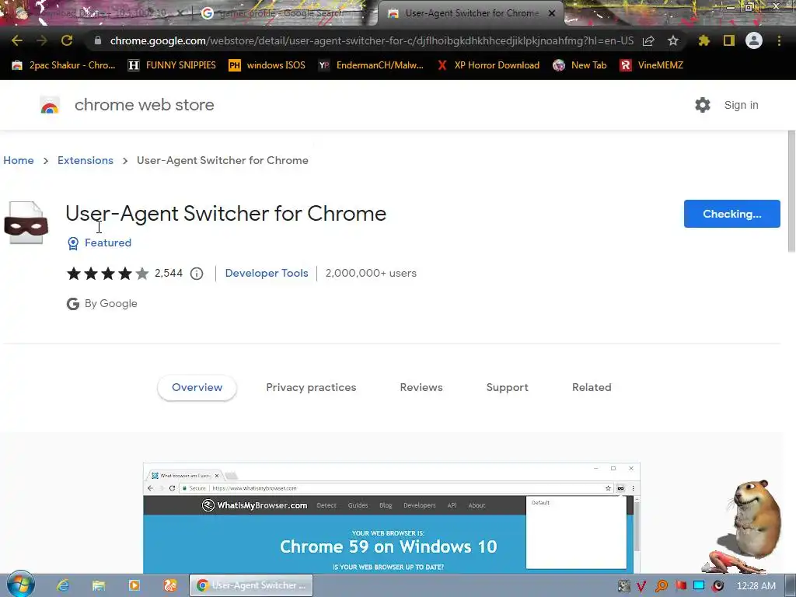Click the orange magnifier tray icon
796x597 pixels.
pyautogui.click(x=662, y=586)
